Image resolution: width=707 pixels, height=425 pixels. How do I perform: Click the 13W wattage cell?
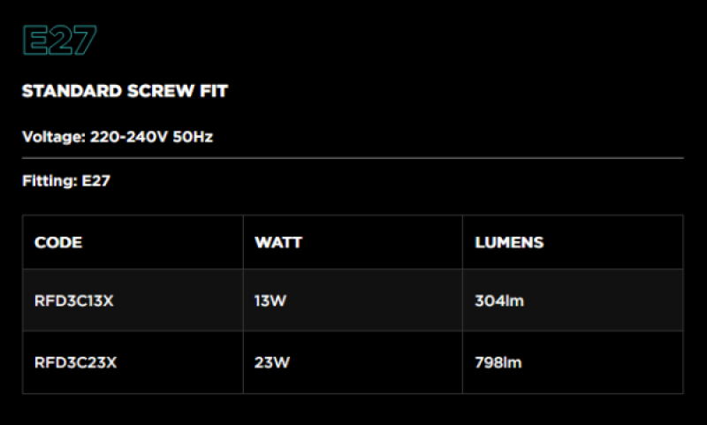click(270, 300)
